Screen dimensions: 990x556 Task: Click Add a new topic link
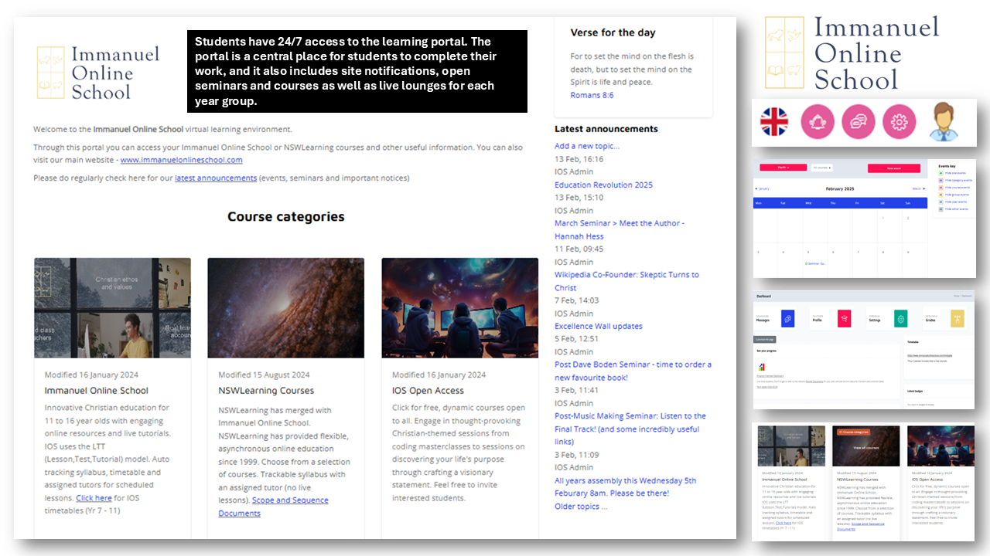pos(587,146)
